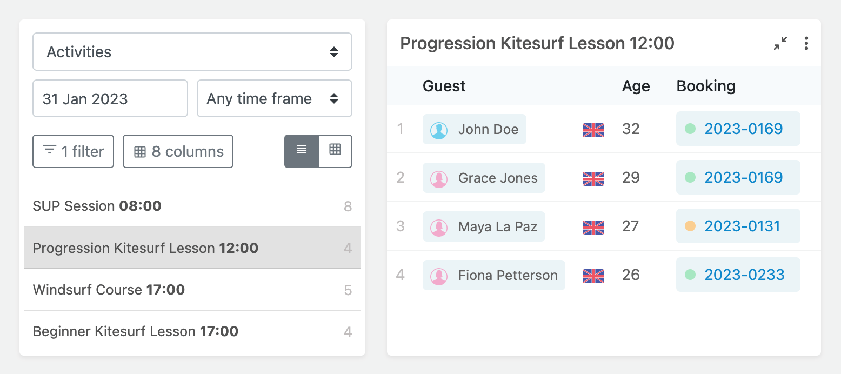Viewport: 841px width, 374px height.
Task: Collapse the lesson panel with the shrink arrows icon
Action: tap(780, 44)
